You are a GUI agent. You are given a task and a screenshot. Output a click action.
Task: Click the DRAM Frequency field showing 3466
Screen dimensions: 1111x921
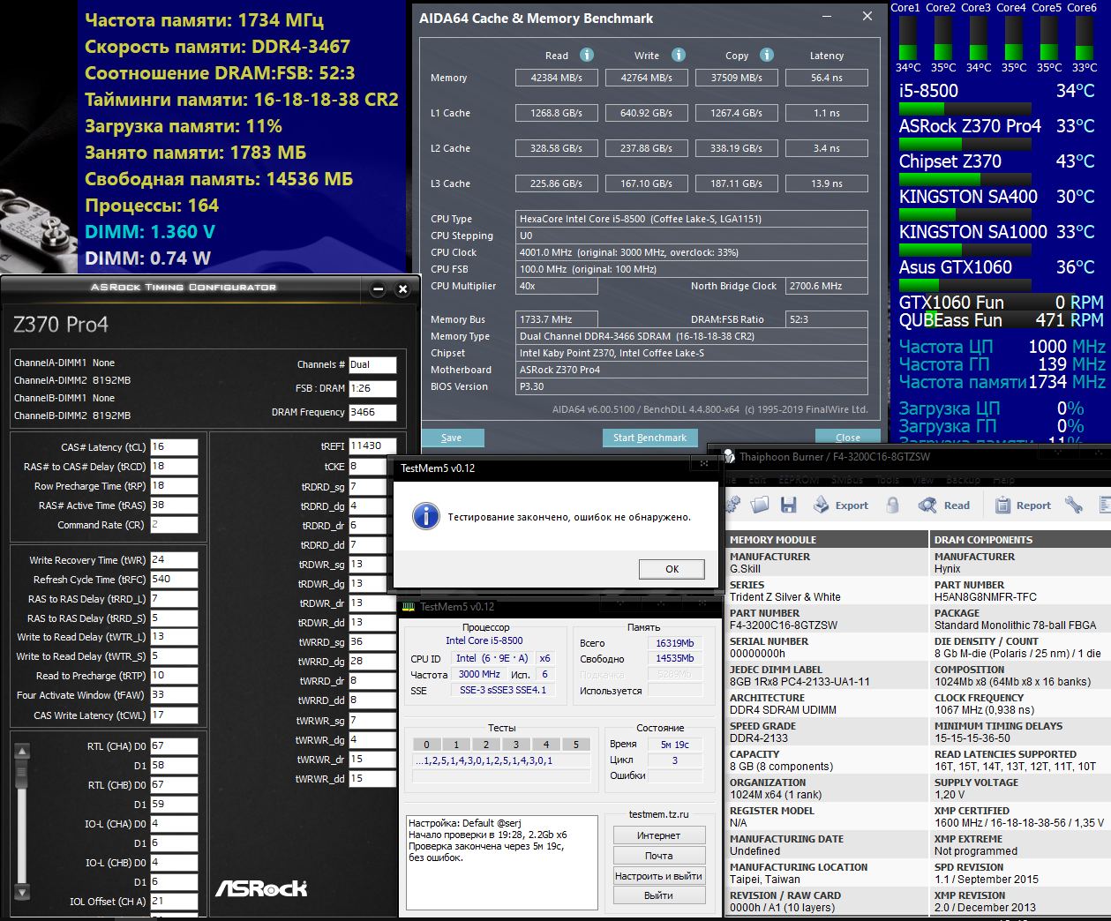(372, 412)
